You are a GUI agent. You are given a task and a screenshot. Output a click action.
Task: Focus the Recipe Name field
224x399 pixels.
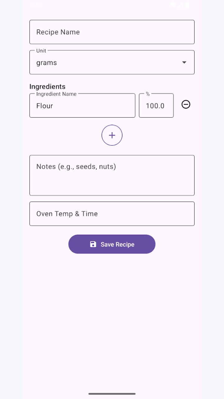[x=112, y=32]
